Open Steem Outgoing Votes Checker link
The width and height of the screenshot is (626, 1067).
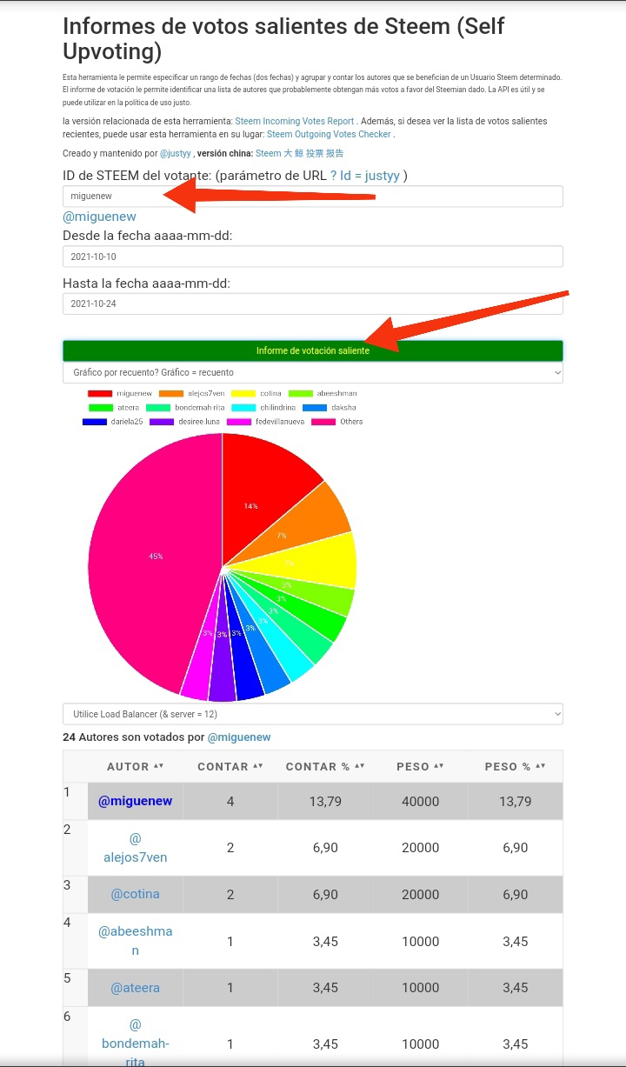pos(329,135)
